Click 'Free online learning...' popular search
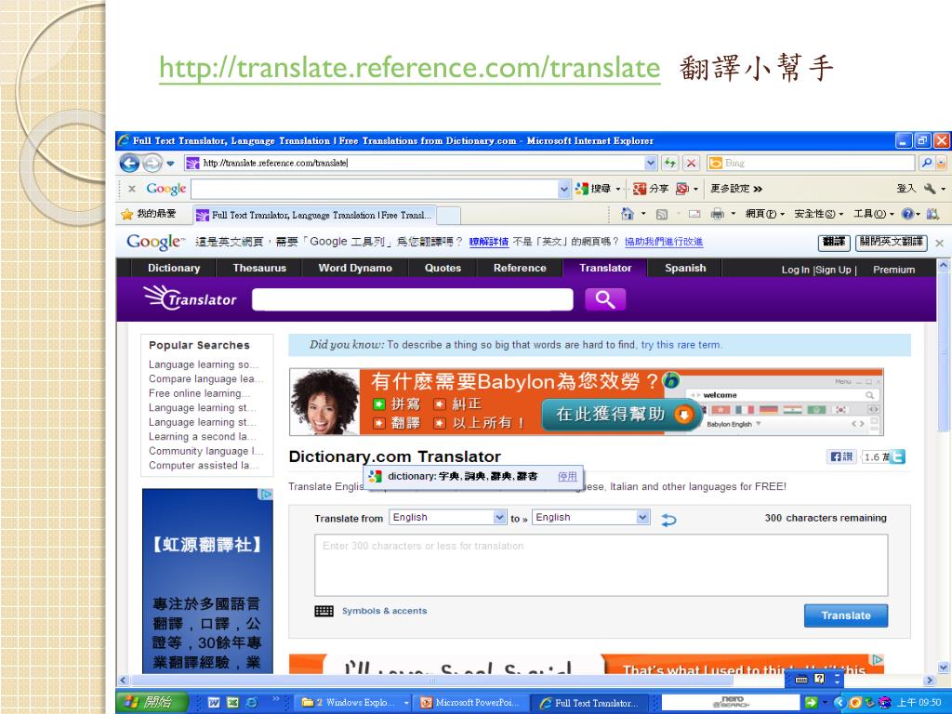Image resolution: width=952 pixels, height=714 pixels. coord(199,393)
